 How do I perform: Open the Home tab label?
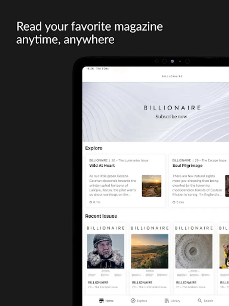pos(110,301)
